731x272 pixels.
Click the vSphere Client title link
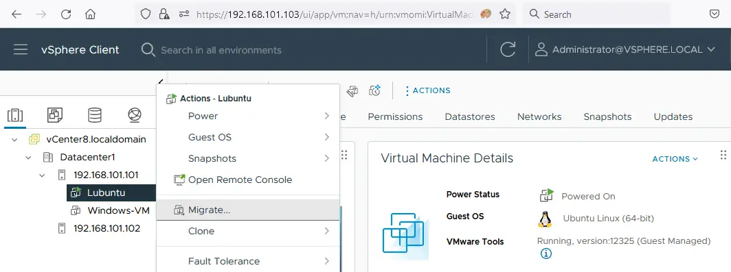click(x=80, y=50)
